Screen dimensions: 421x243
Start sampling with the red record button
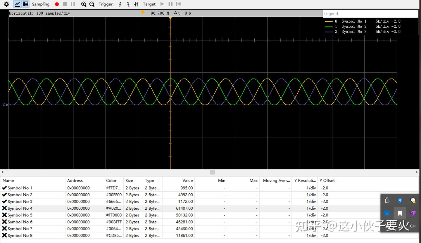click(57, 4)
